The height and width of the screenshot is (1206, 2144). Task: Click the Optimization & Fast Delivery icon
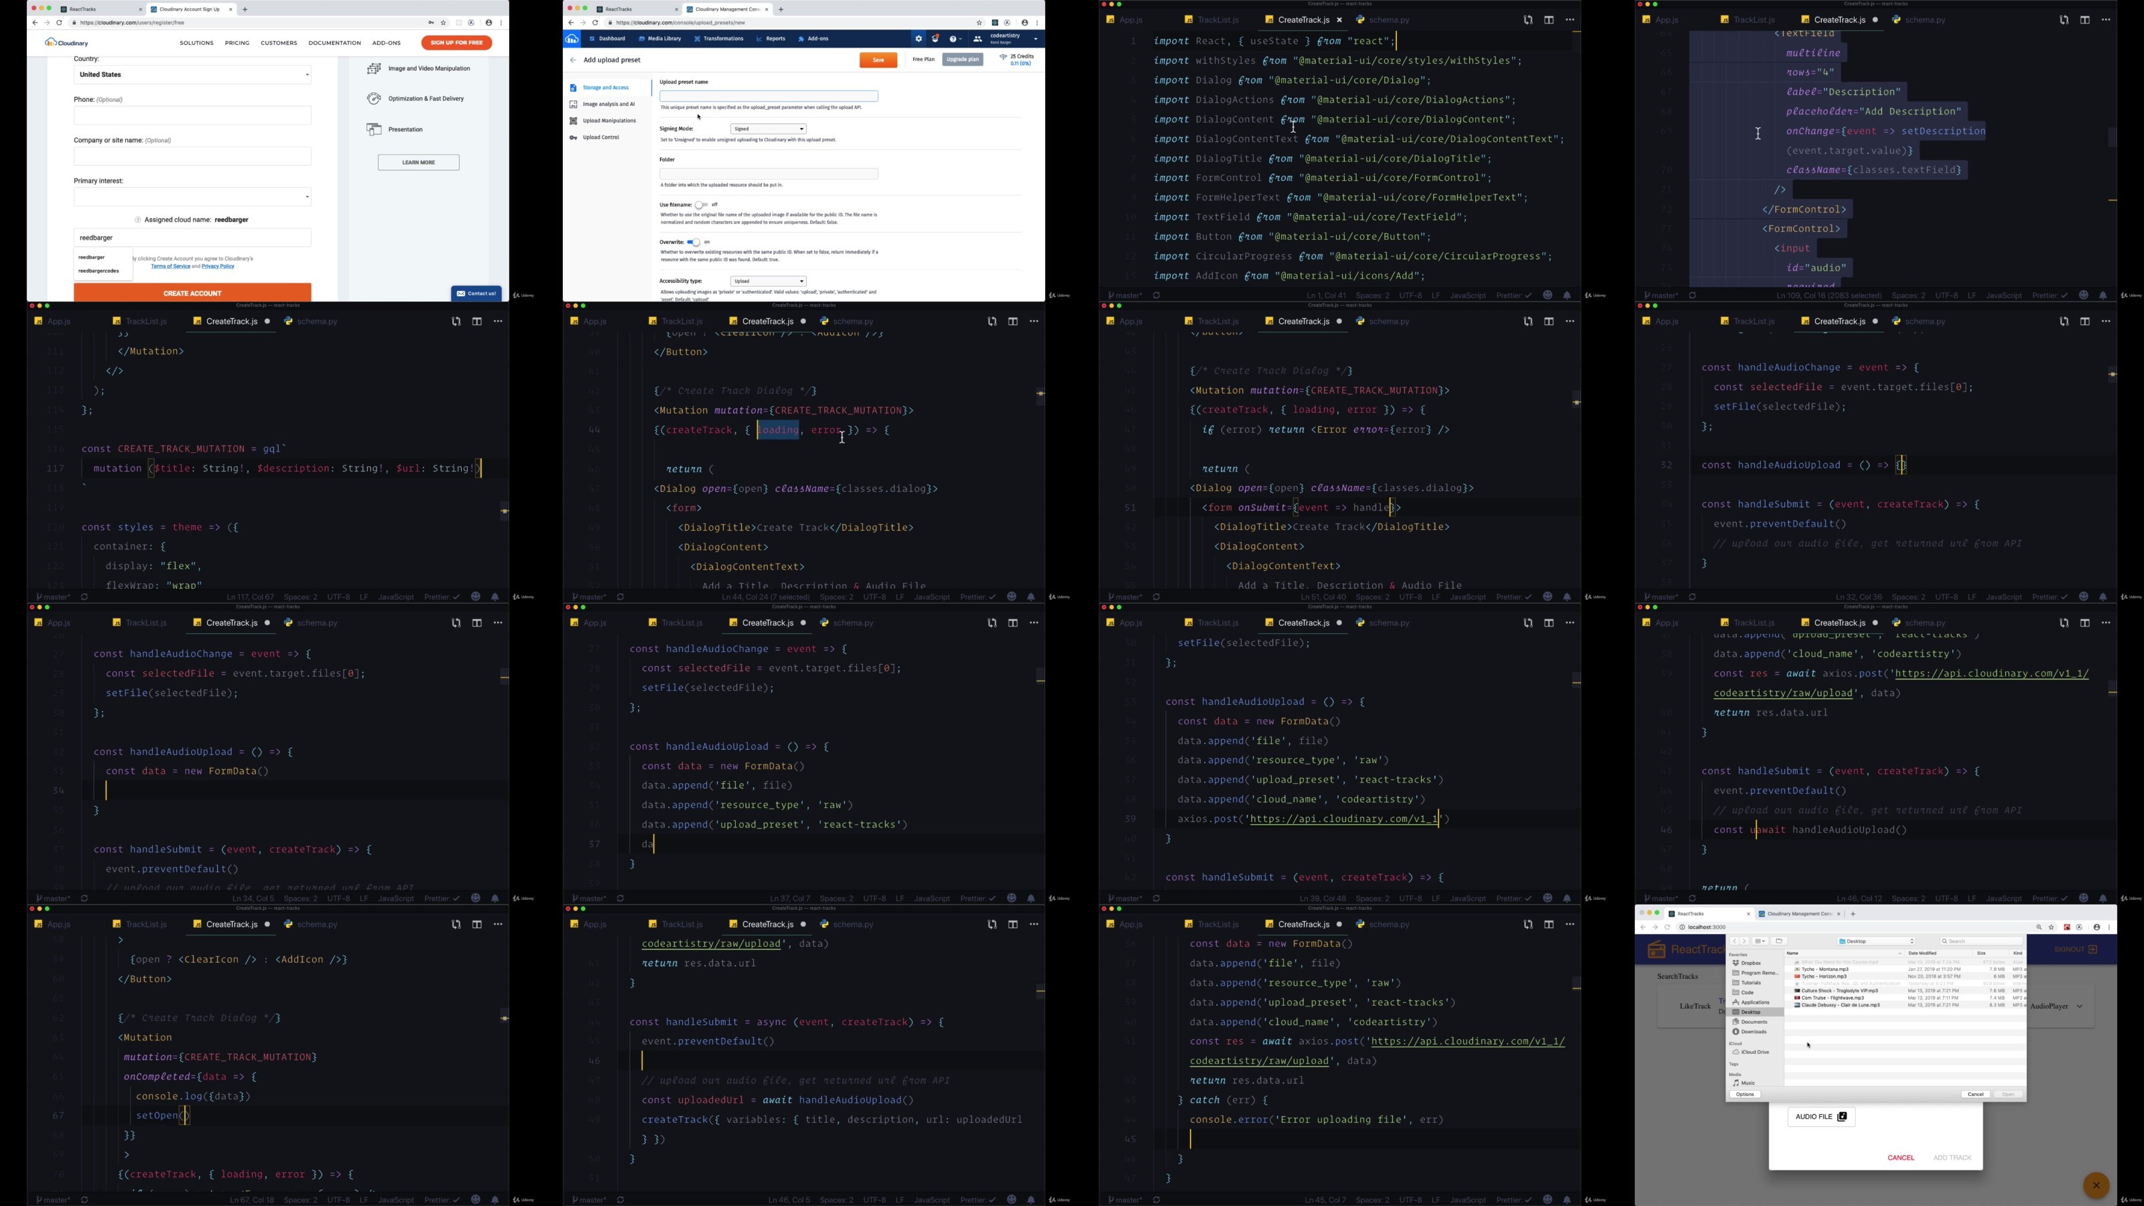[x=375, y=99]
